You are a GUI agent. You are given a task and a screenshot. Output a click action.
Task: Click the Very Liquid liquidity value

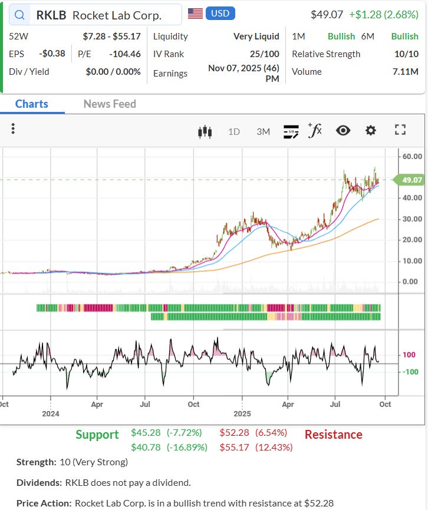pos(256,37)
